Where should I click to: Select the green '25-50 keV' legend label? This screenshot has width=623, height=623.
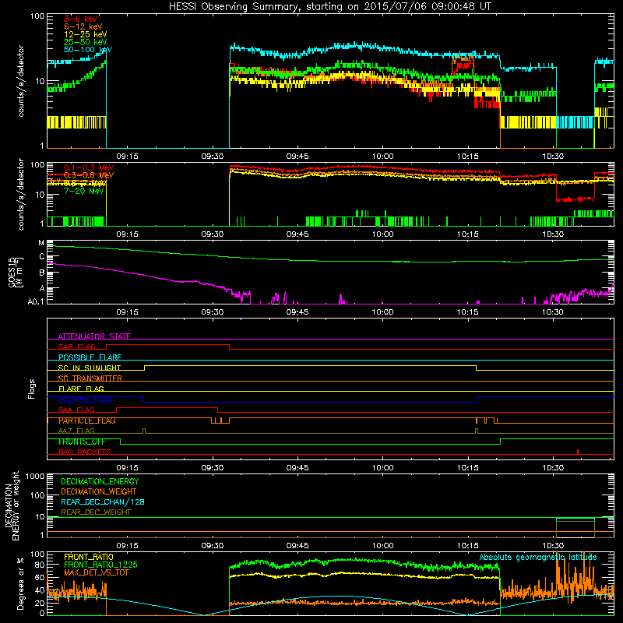tap(85, 42)
